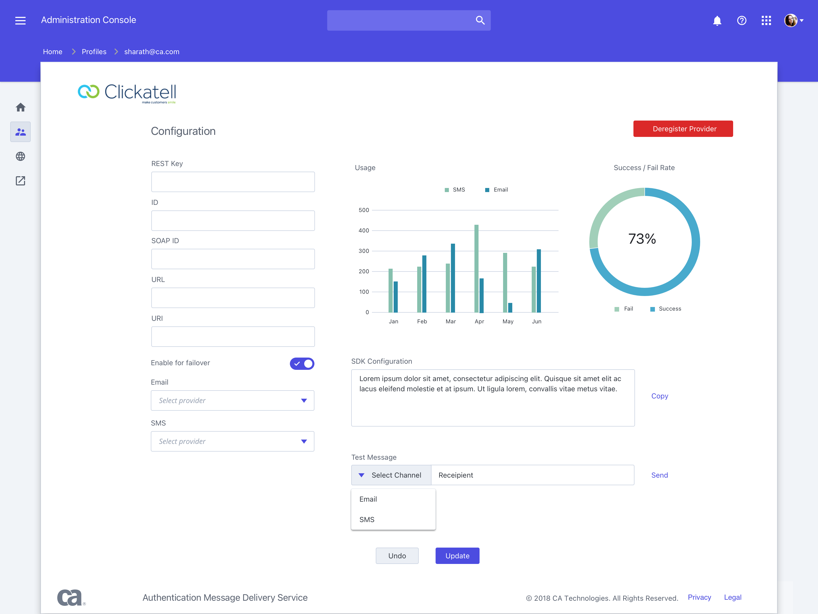
Task: Open the hamburger navigation menu
Action: (x=20, y=20)
